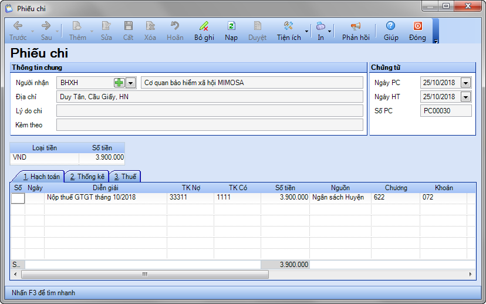Switch to 2. Thống kê tab
The image size is (486, 304).
(x=87, y=177)
